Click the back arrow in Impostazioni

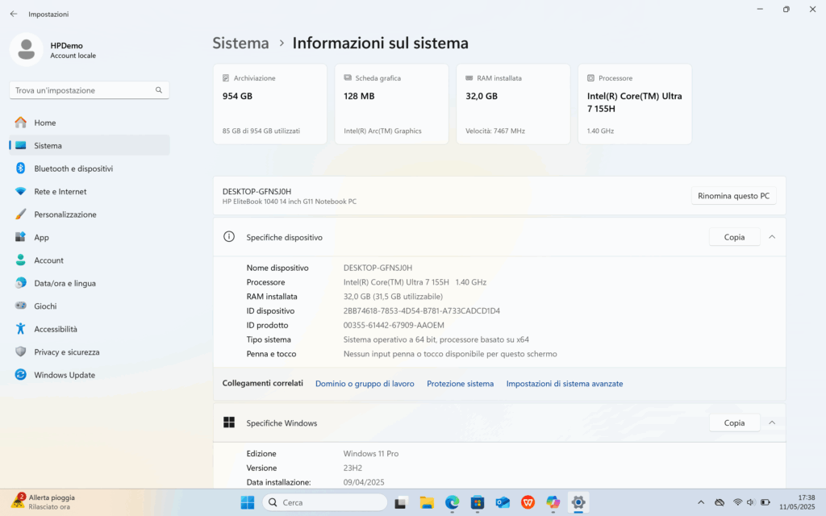14,14
